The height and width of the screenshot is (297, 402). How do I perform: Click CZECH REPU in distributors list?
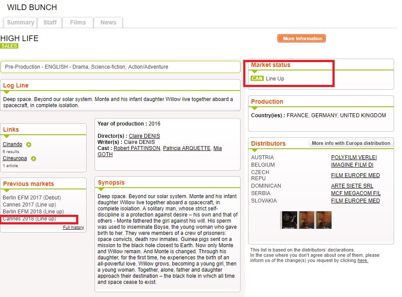tap(260, 175)
